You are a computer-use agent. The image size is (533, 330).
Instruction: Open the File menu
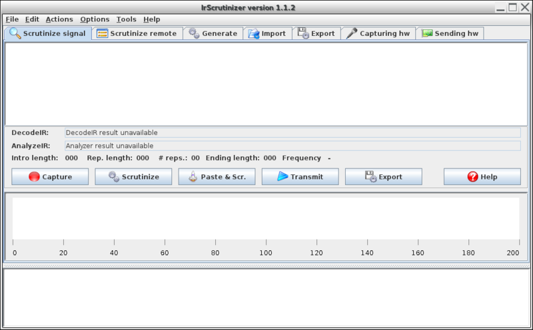coord(12,19)
